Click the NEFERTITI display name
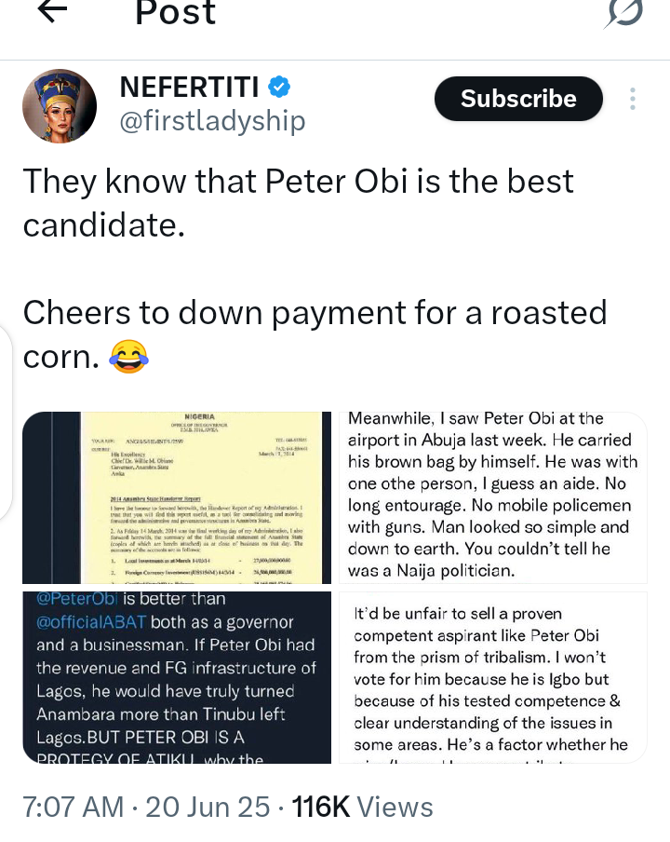Image resolution: width=670 pixels, height=842 pixels. 189,88
